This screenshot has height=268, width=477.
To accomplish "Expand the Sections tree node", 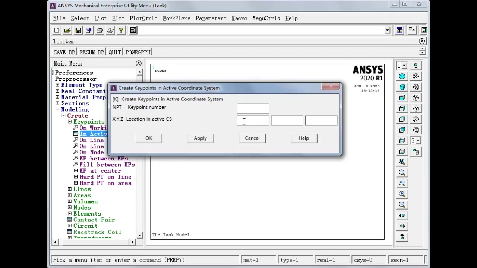I will tap(57, 103).
